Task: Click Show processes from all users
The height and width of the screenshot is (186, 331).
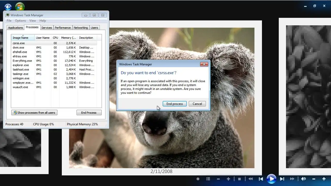Action: point(34,113)
